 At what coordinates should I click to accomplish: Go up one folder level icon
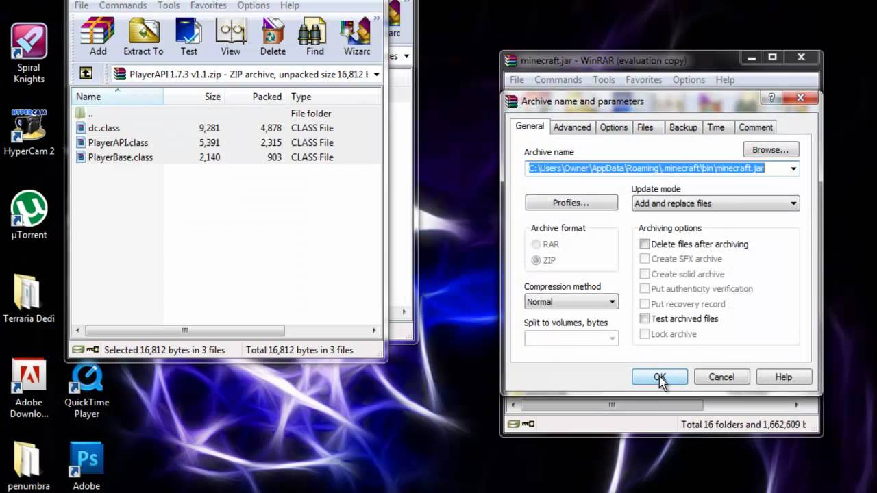tap(86, 73)
